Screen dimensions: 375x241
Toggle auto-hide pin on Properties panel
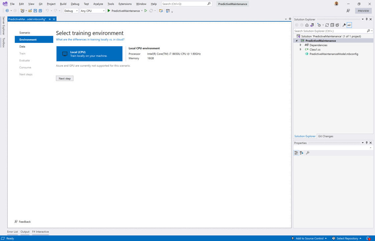click(x=367, y=143)
